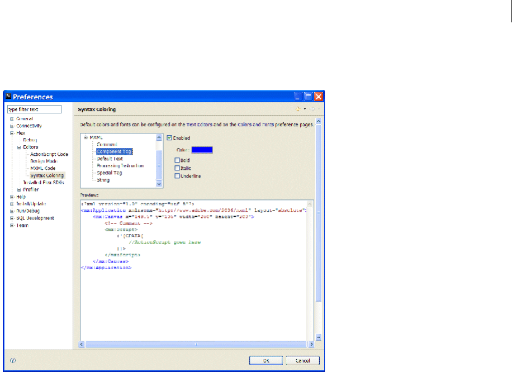Open the blue Color swatch picker
This screenshot has height=372, width=512.
pyautogui.click(x=202, y=150)
